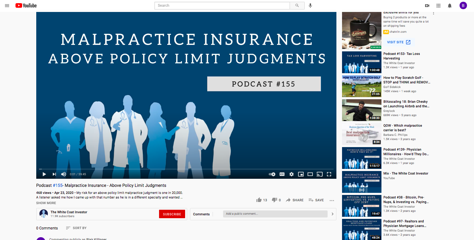Click the chatvlin.com ad domain
The image size is (474, 240).
click(398, 32)
